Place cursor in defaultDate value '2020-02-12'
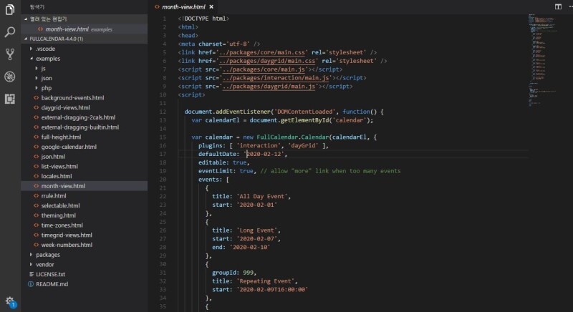 click(x=265, y=154)
